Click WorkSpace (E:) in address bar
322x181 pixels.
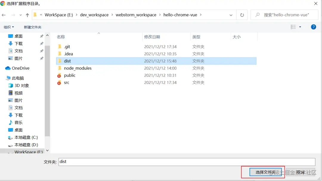[59, 15]
